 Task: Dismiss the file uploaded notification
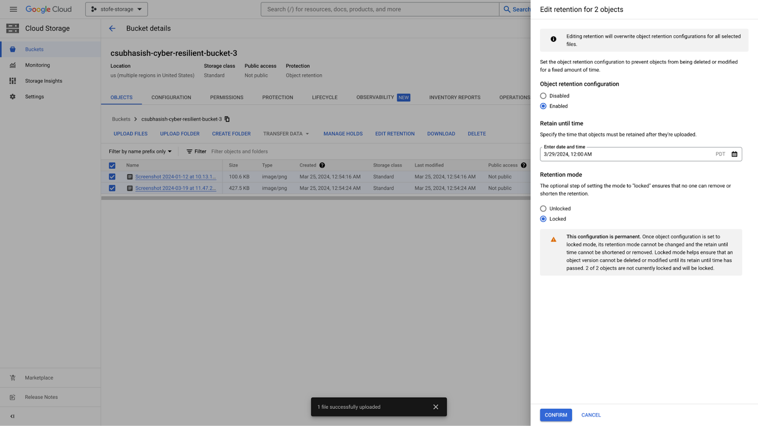pos(436,407)
